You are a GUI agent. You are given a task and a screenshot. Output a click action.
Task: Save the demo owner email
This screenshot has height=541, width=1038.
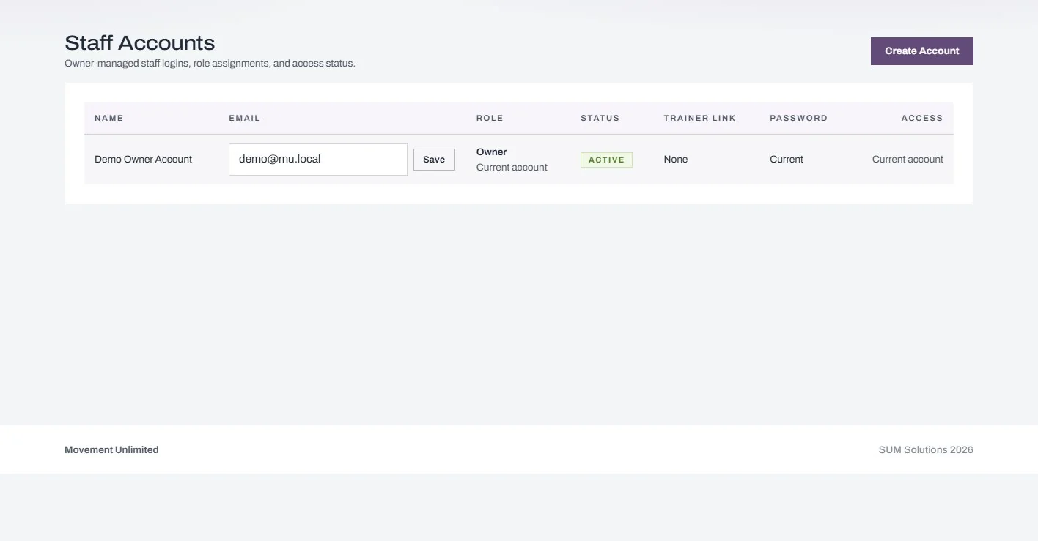click(434, 160)
